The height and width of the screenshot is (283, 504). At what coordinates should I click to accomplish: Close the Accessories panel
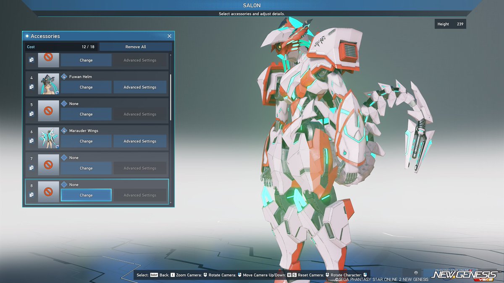click(x=169, y=36)
